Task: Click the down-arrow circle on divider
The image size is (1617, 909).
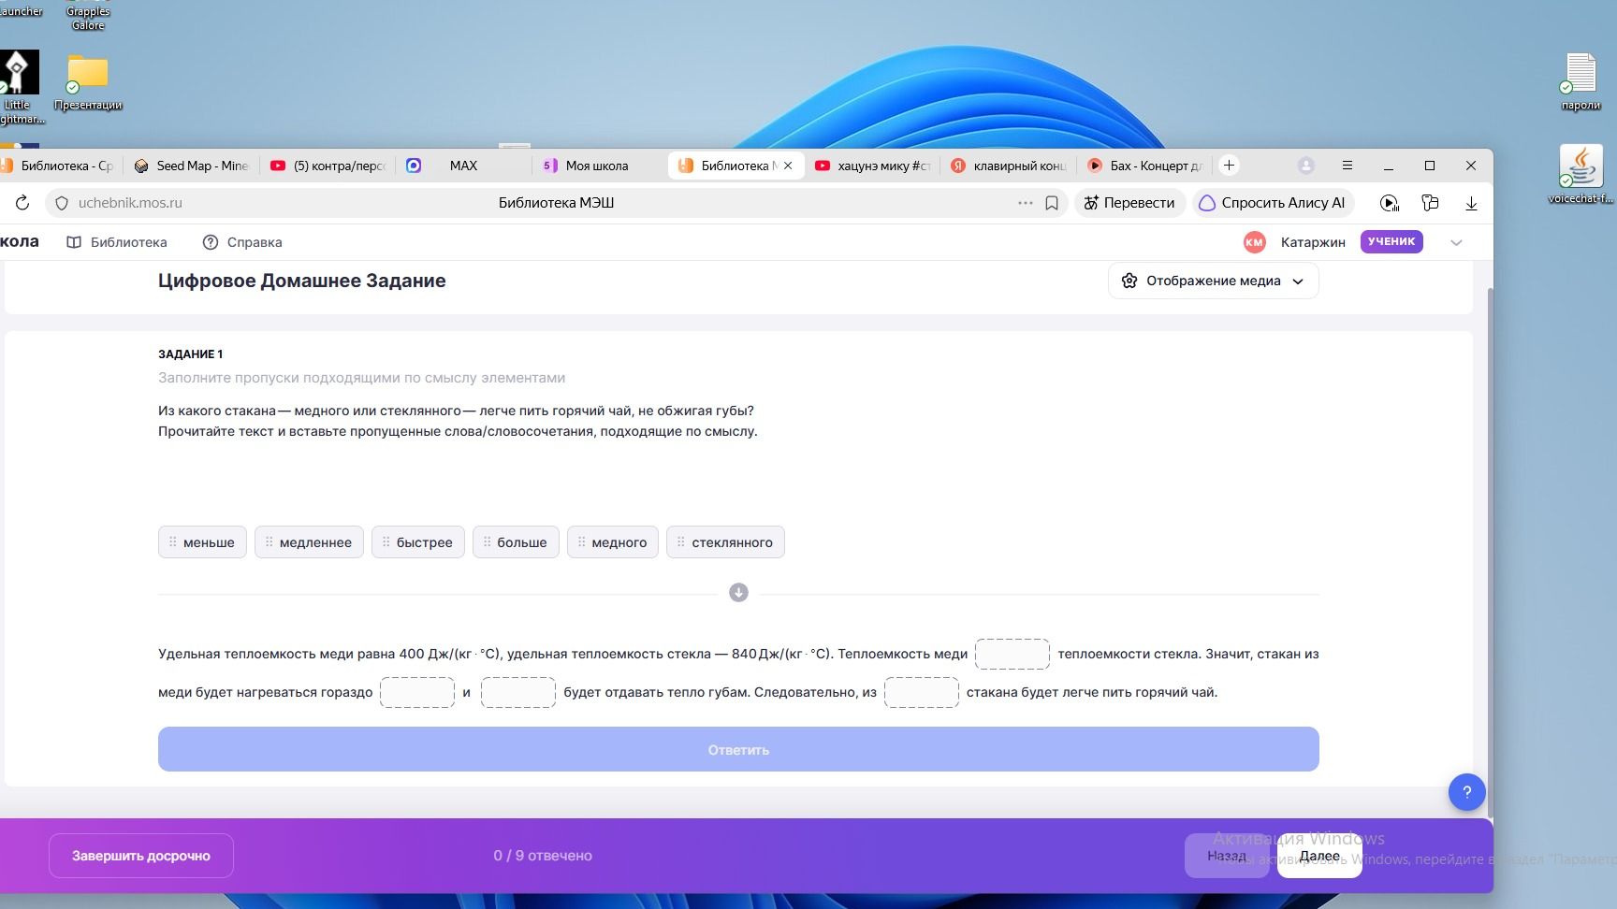Action: point(738,593)
